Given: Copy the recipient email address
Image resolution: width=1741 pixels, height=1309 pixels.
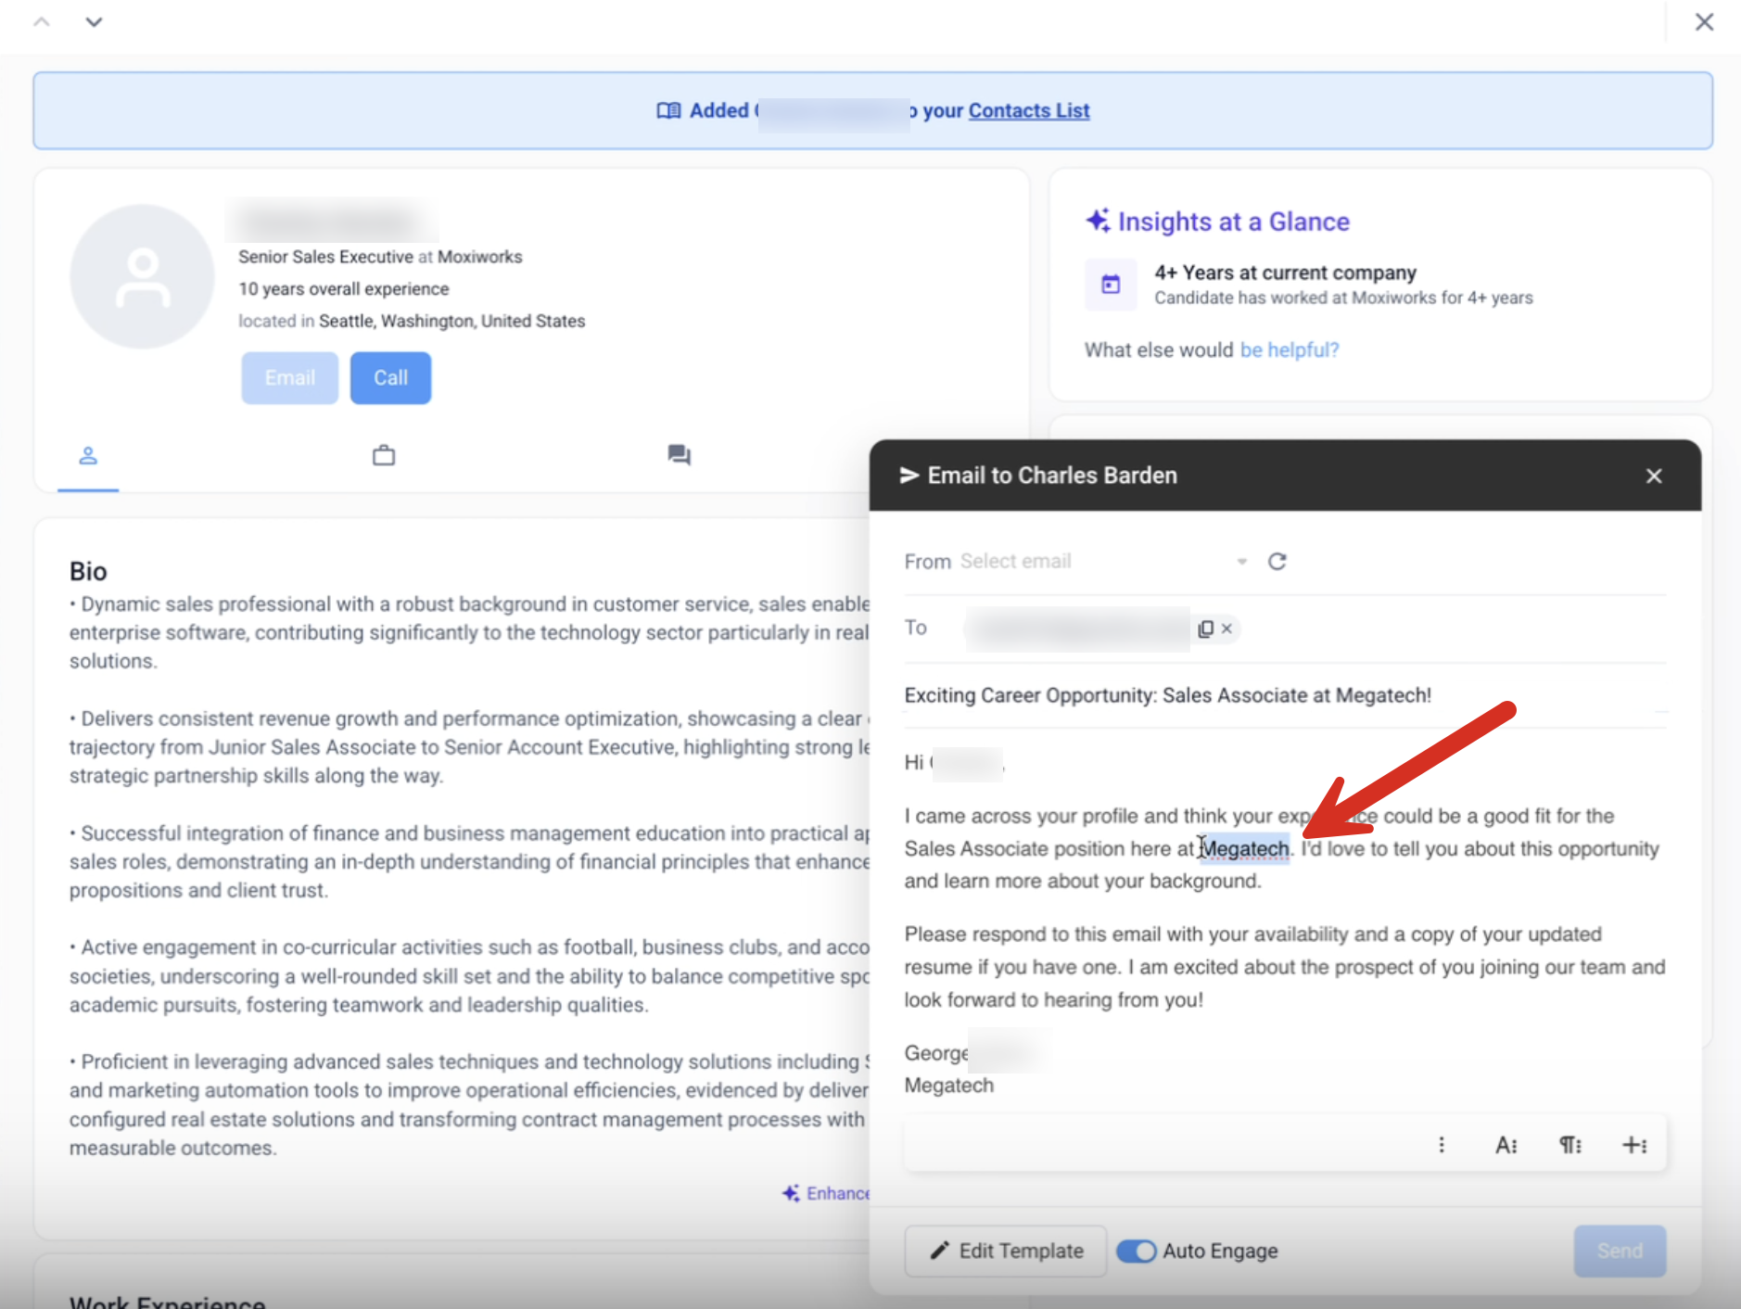Looking at the screenshot, I should pyautogui.click(x=1205, y=629).
